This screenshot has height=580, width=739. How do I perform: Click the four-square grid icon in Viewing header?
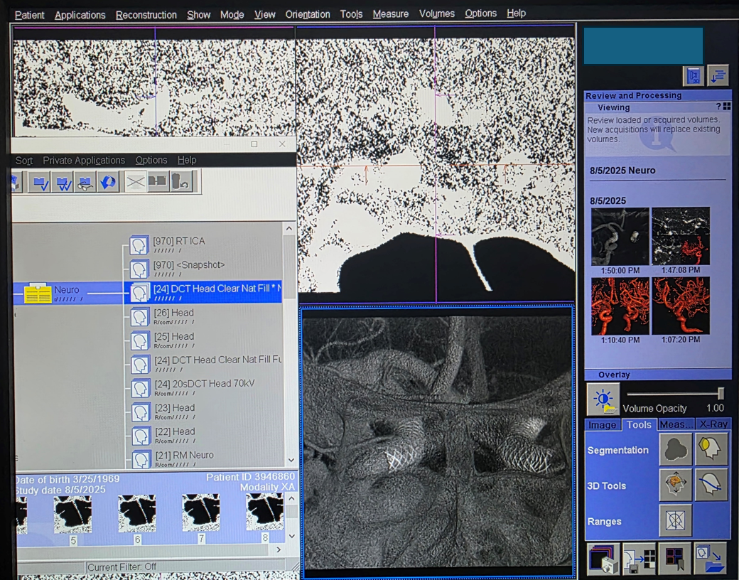pos(726,107)
